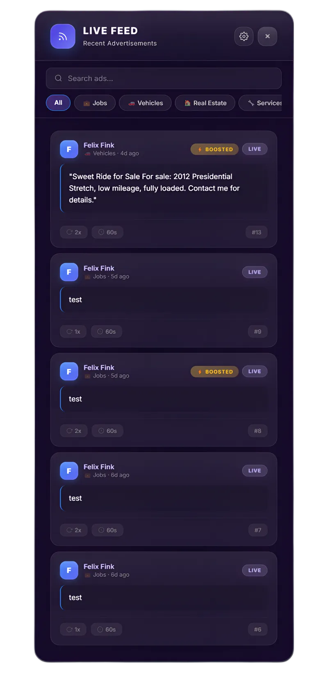The height and width of the screenshot is (686, 328).
Task: Click the Live badge on ad #7
Action: click(x=255, y=471)
